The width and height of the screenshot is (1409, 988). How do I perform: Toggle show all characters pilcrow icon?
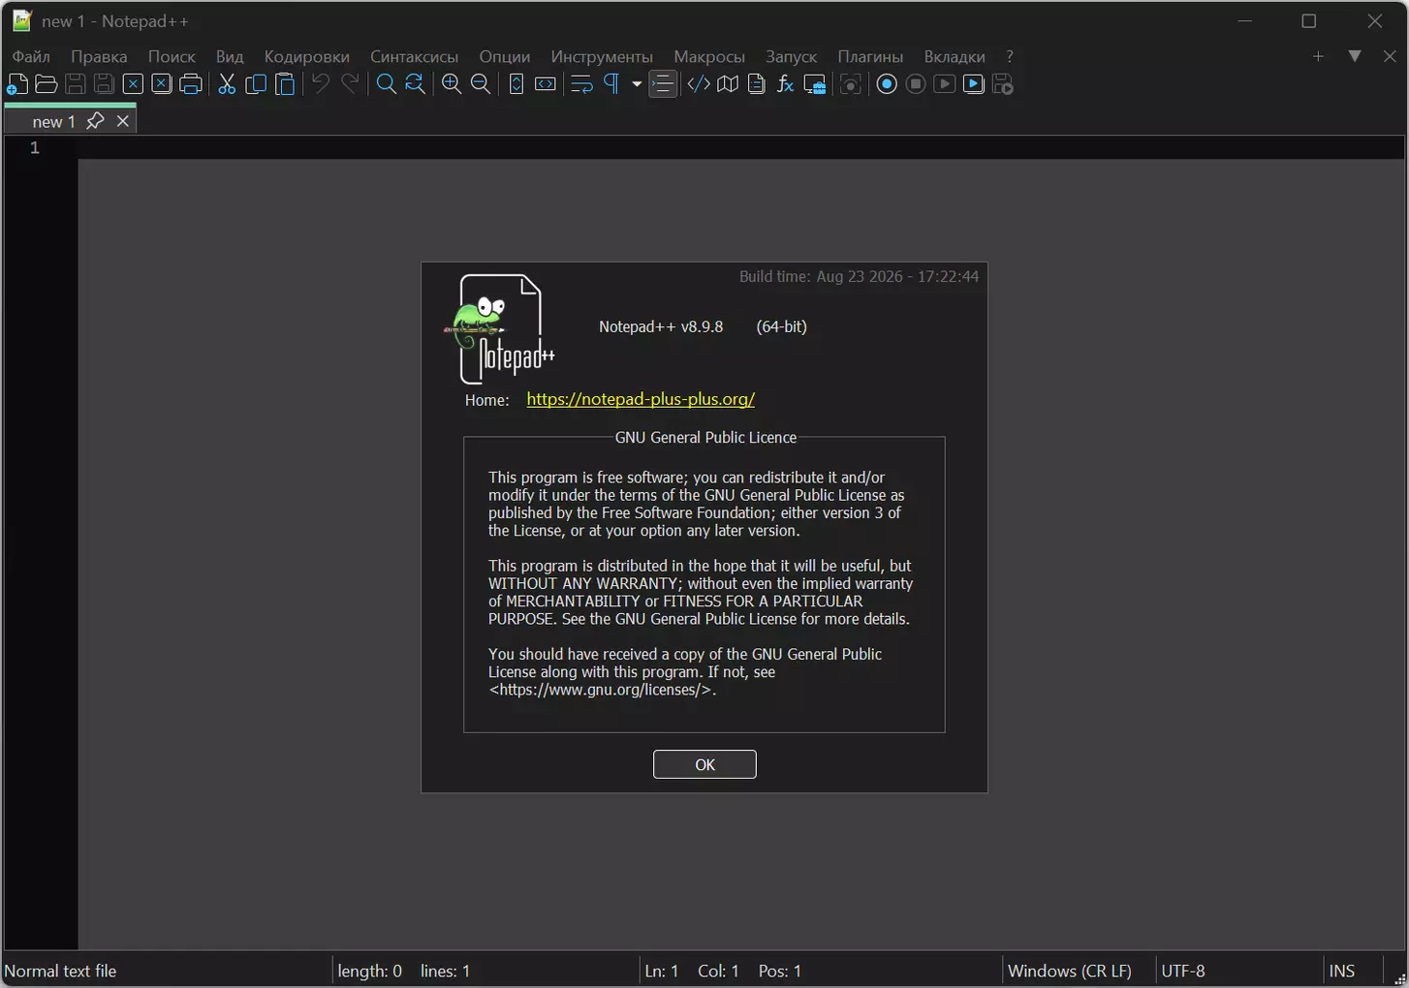click(x=611, y=84)
